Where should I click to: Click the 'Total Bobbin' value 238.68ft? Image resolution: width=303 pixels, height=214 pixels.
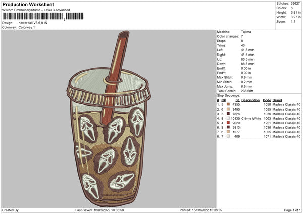coord(247,91)
